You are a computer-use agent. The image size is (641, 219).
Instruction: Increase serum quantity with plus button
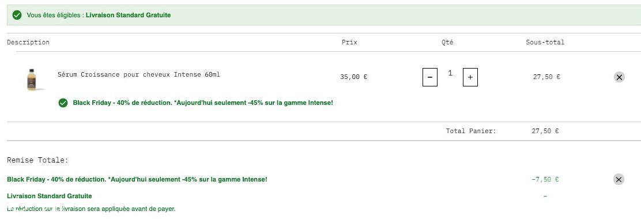470,77
